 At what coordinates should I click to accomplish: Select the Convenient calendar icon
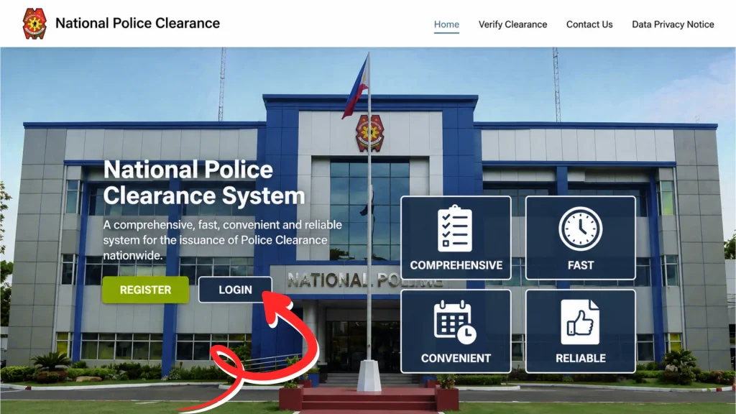coord(455,321)
